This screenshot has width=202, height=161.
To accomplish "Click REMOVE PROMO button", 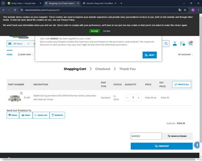I will coord(177,136).
